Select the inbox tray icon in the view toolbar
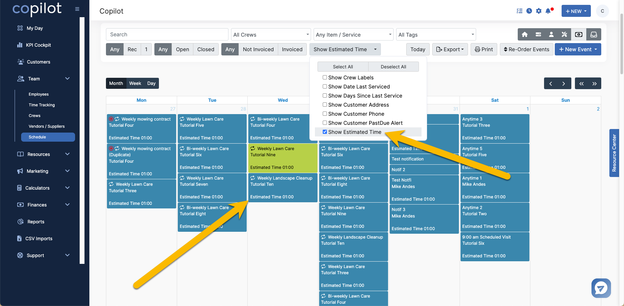This screenshot has width=624, height=306. [x=593, y=34]
